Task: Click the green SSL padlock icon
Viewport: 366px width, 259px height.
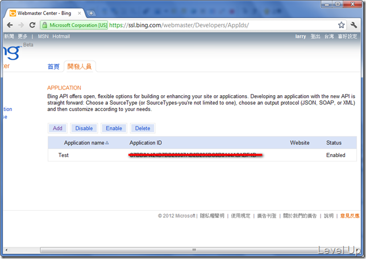Action: coord(44,25)
